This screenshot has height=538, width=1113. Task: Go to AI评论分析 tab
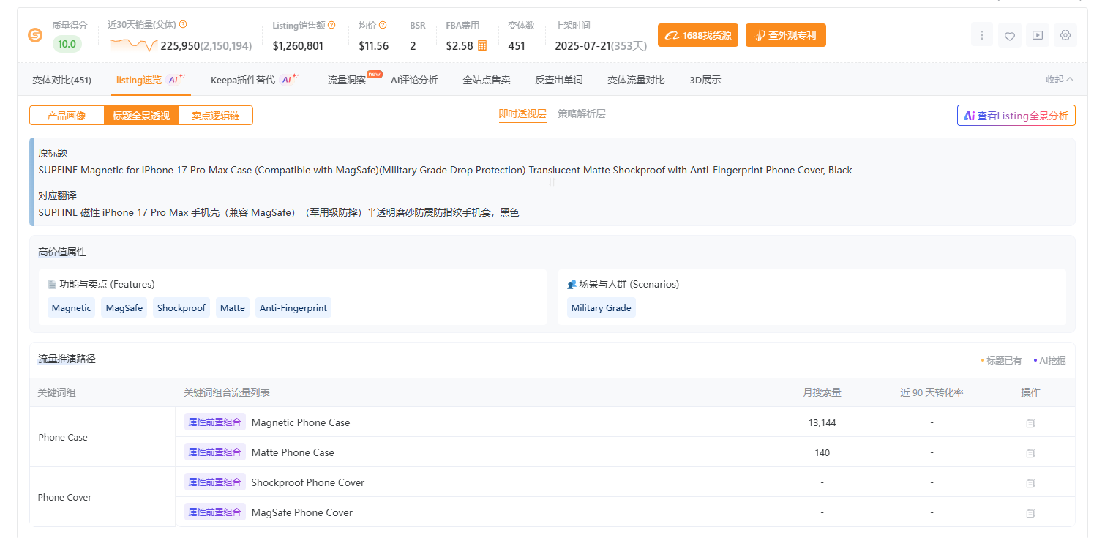pos(414,80)
